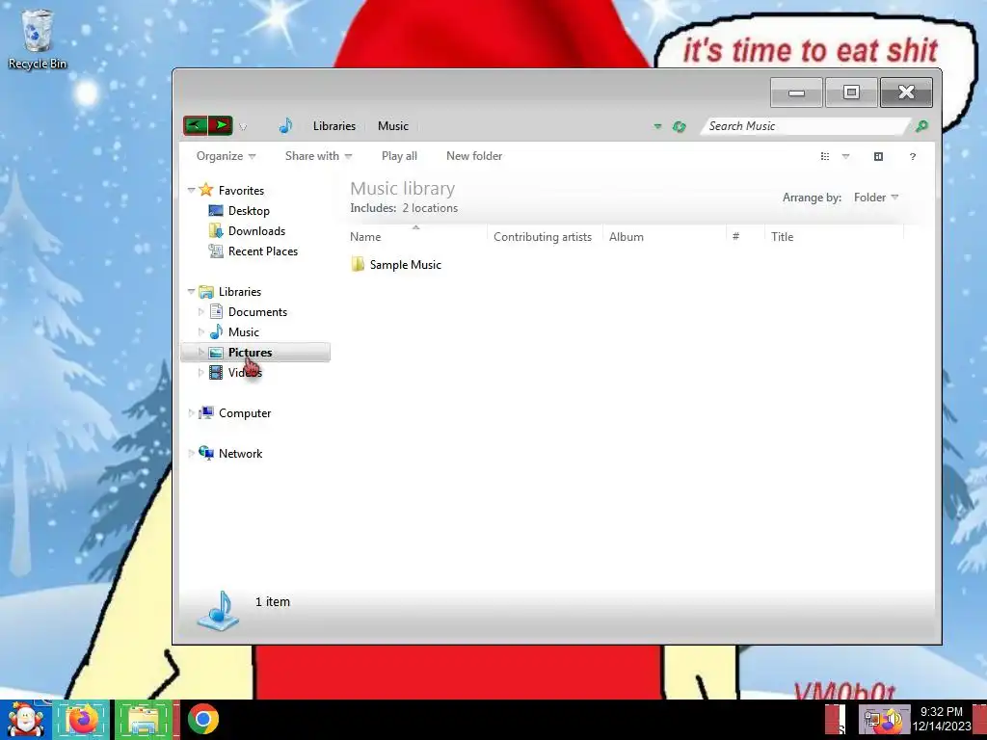987x740 pixels.
Task: Click Play all in the toolbar
Action: coord(399,156)
